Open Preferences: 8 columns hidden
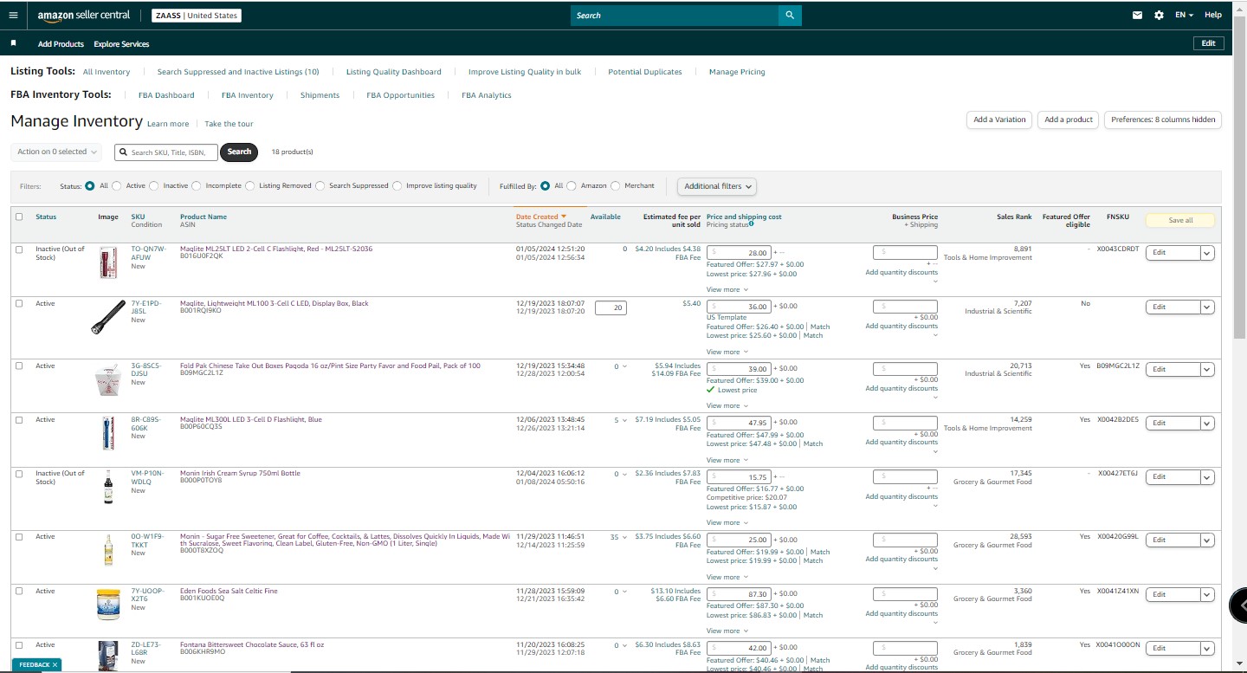The height and width of the screenshot is (673, 1247). click(1163, 120)
